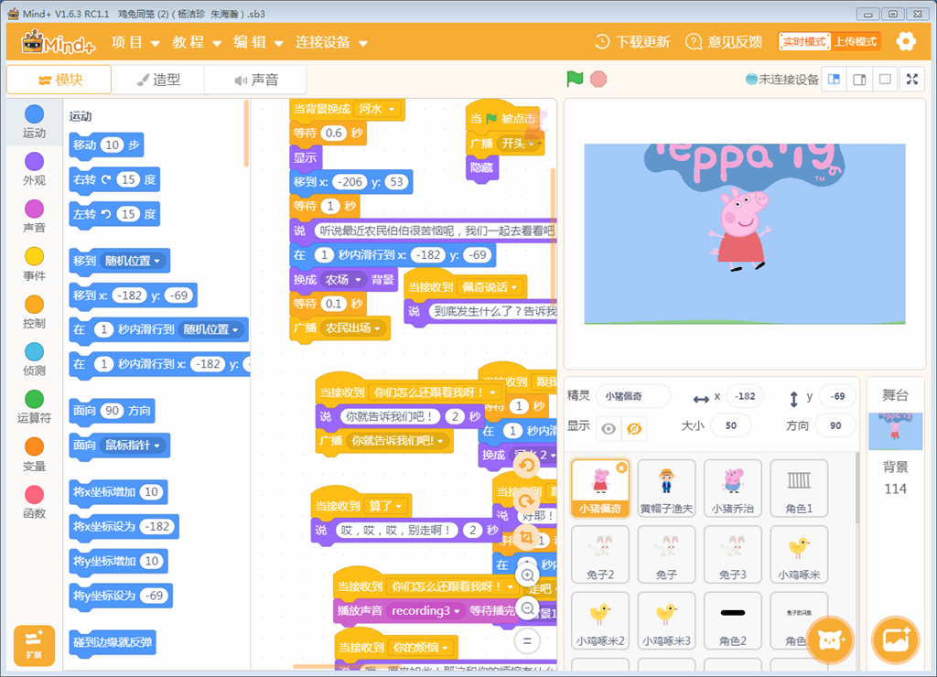This screenshot has width=937, height=677.
Task: Click the 碰到边缘就反弹 block
Action: point(113,642)
